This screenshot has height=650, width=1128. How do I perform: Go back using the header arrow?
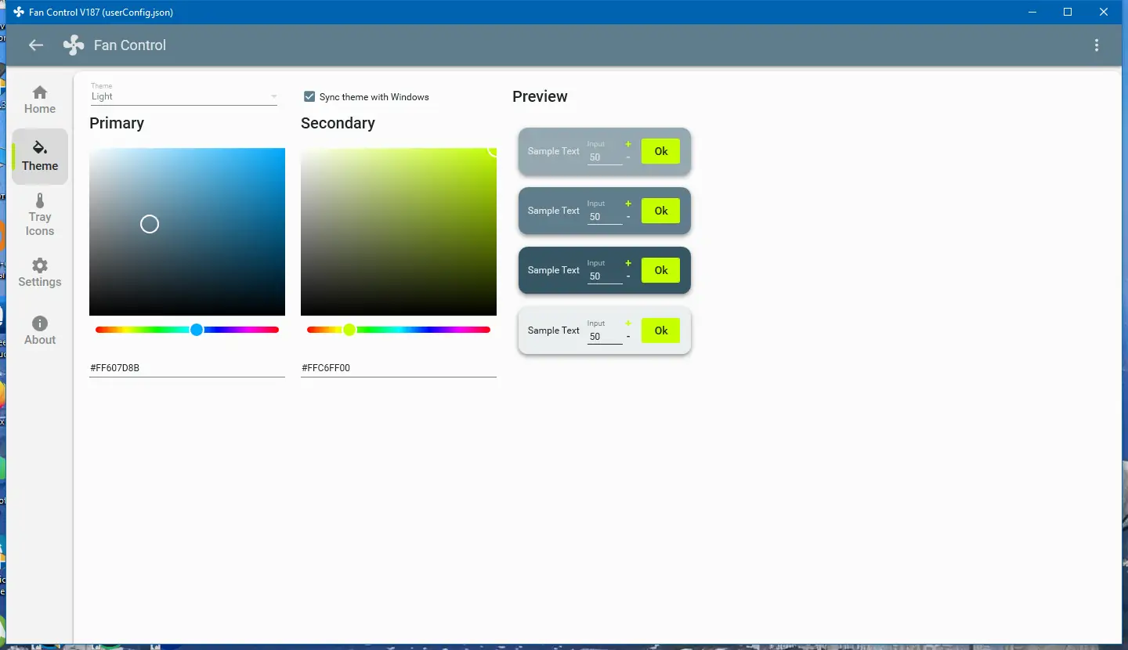pyautogui.click(x=36, y=45)
